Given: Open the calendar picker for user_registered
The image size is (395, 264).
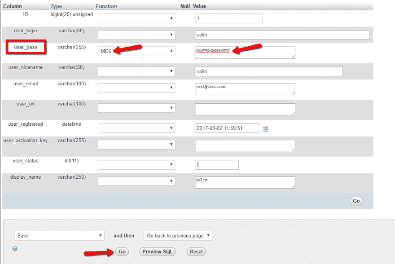Looking at the screenshot, I should (x=265, y=128).
